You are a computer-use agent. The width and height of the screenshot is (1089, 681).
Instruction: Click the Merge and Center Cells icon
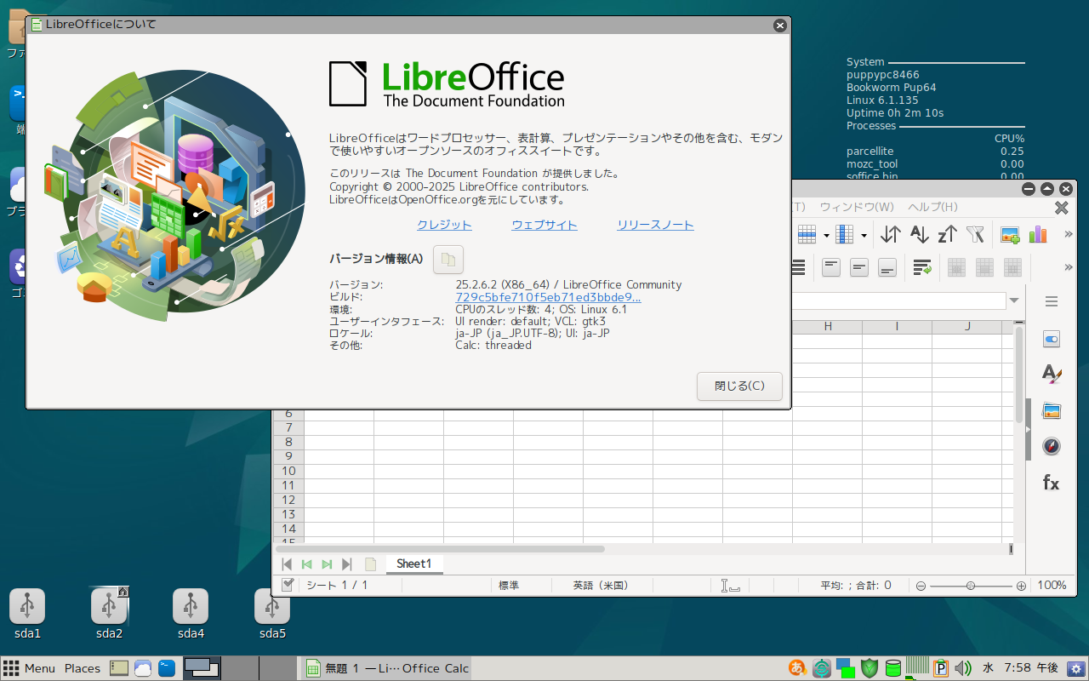(x=956, y=267)
